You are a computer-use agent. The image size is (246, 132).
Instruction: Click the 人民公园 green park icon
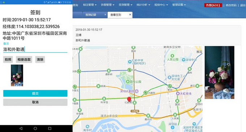tap(173, 56)
